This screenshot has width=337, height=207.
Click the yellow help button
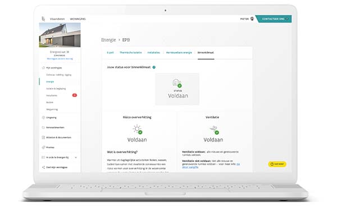pos(277,164)
